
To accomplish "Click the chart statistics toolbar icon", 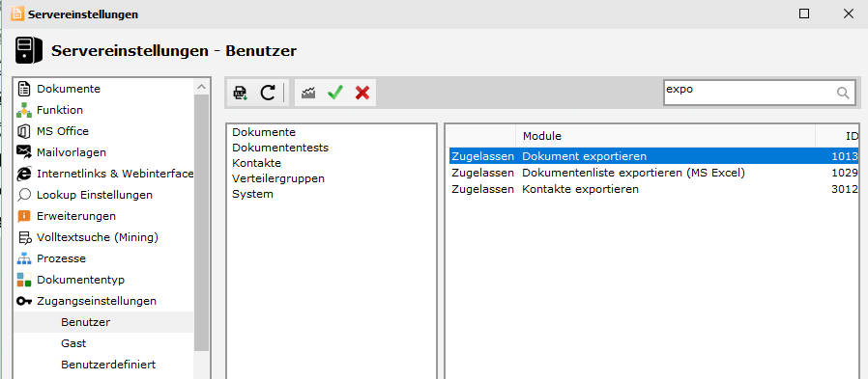I will pos(308,93).
